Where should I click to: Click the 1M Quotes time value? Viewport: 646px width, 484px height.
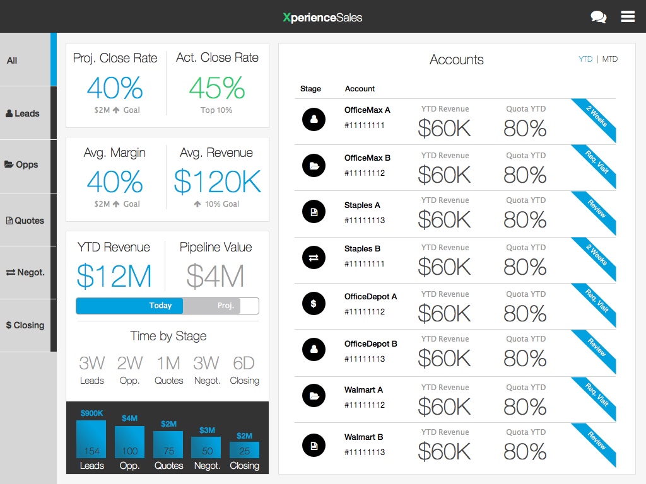[168, 363]
